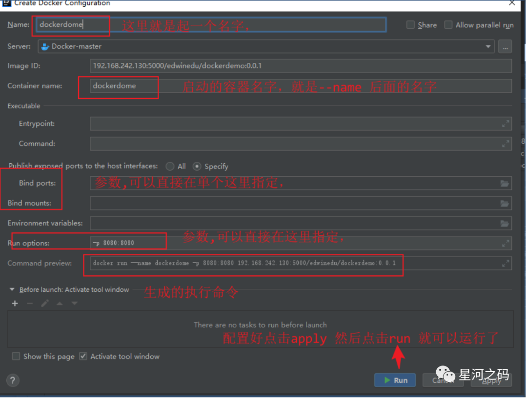Screen dimensions: 527x398
Task: Close the Create Docker Configuration dialog
Action: [x=512, y=3]
